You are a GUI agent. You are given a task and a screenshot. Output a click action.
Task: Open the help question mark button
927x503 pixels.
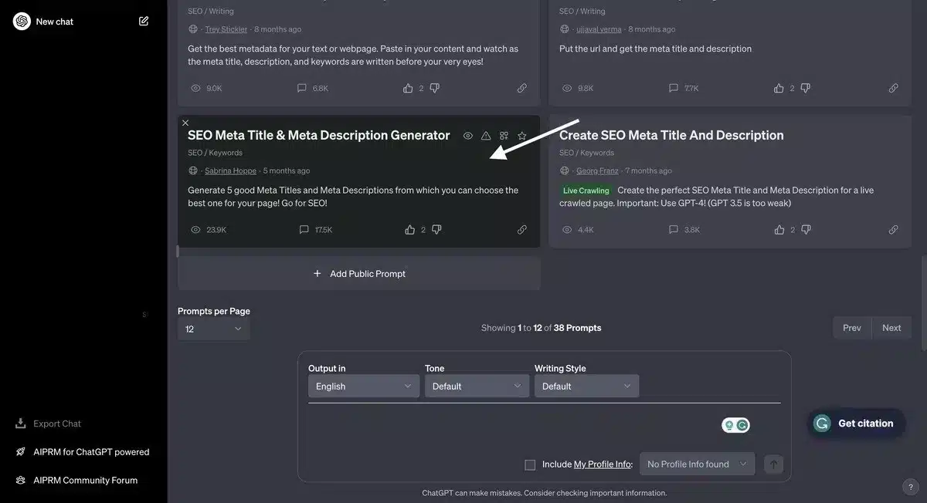coord(909,487)
